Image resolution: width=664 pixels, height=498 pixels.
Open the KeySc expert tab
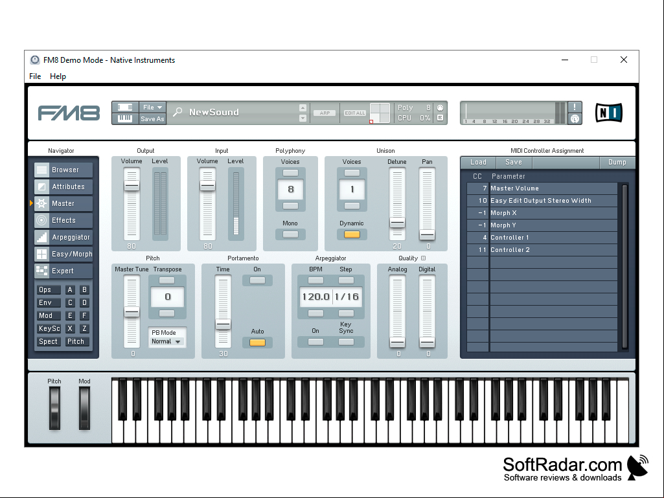coord(49,328)
